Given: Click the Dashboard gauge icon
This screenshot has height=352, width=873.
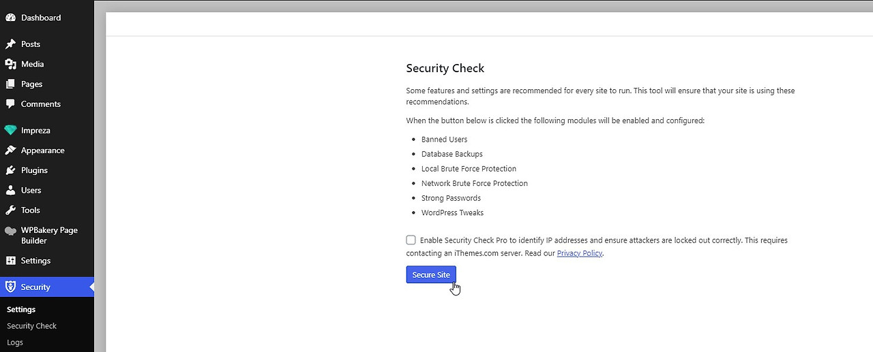Looking at the screenshot, I should click(10, 18).
